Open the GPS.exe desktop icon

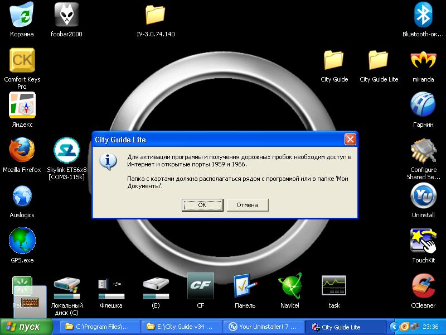tap(22, 241)
